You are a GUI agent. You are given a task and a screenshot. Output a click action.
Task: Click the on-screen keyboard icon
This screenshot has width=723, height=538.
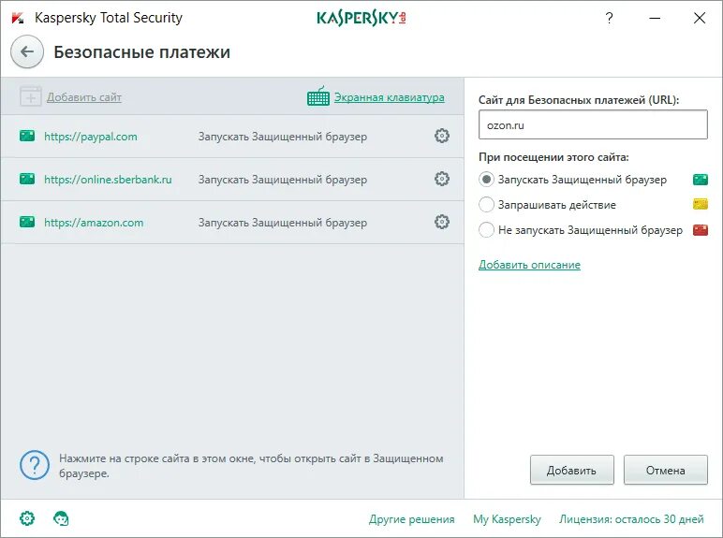tap(318, 96)
